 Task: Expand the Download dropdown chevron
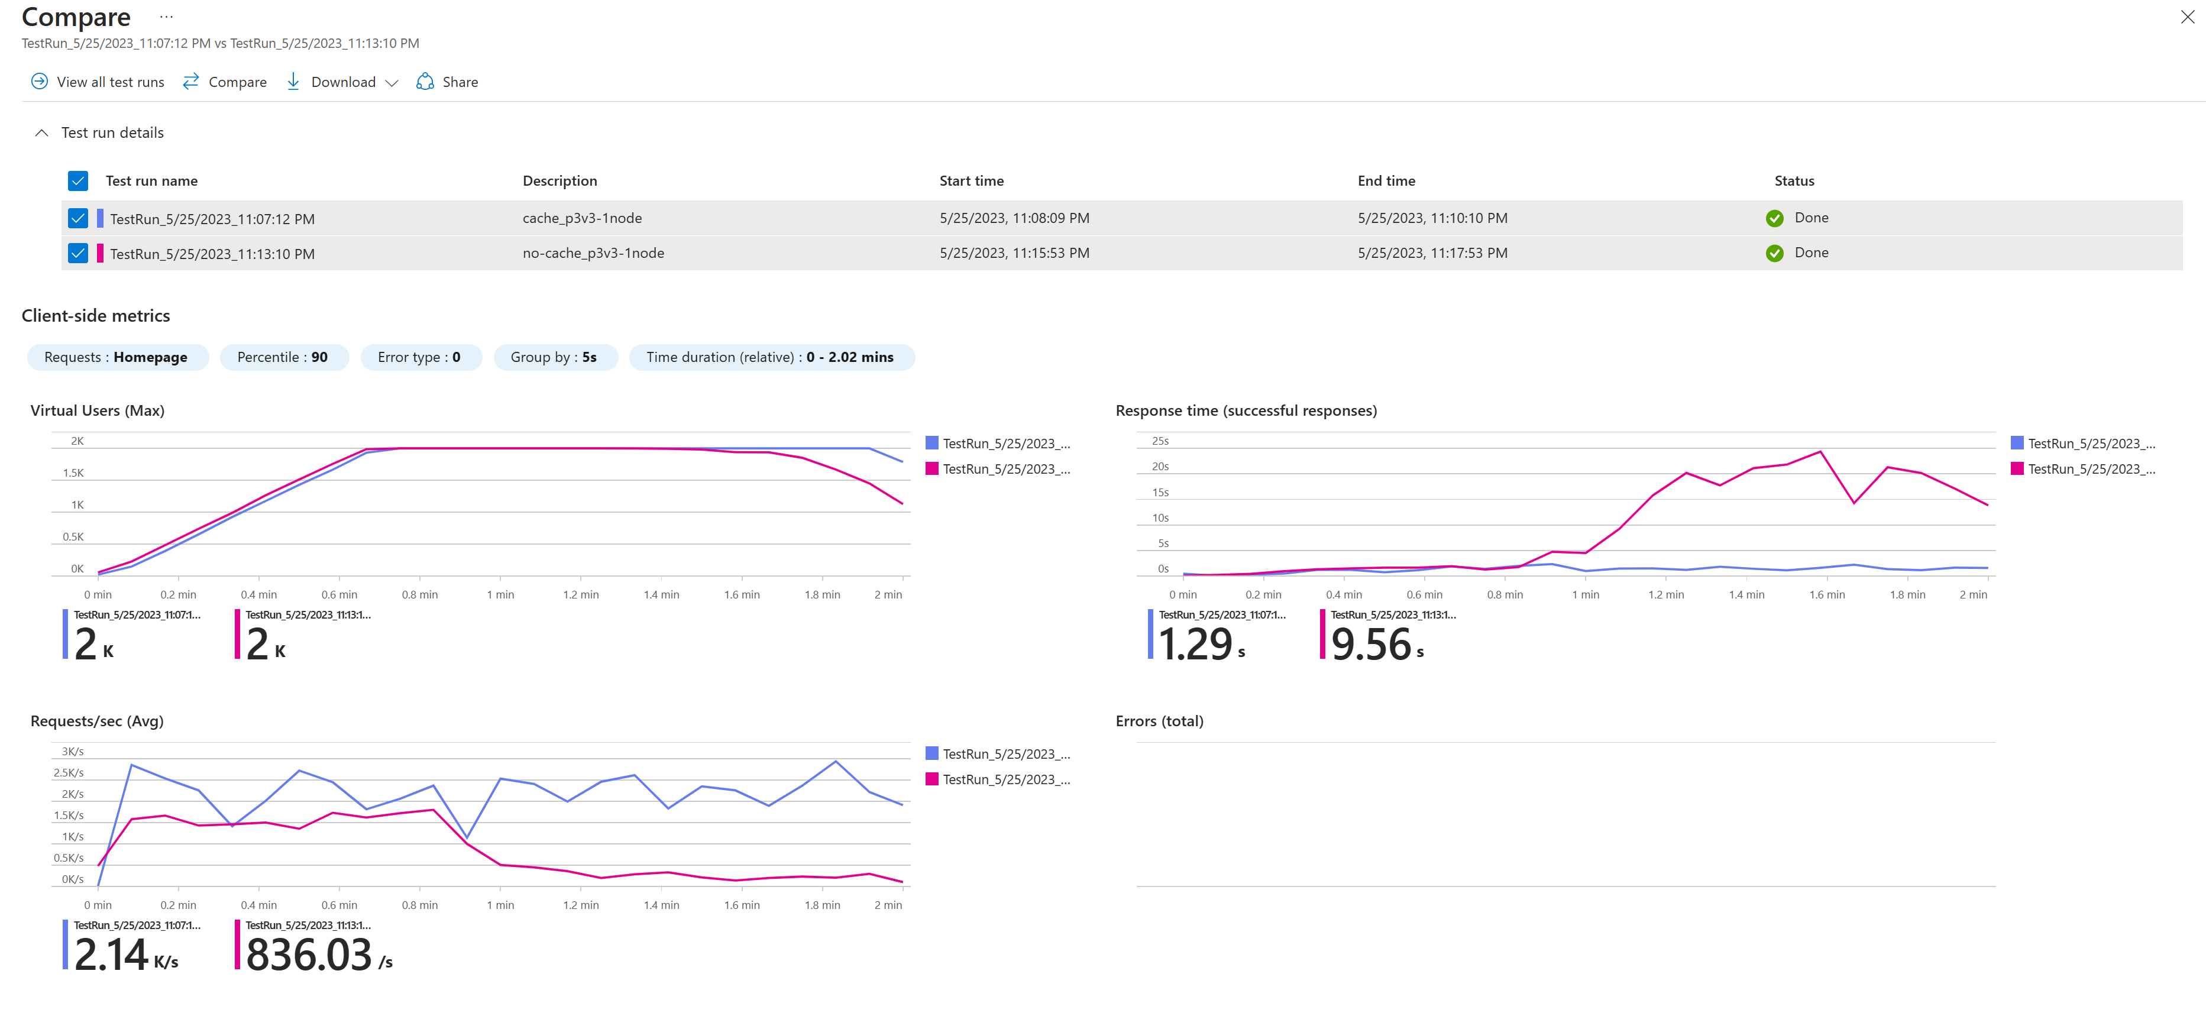click(392, 83)
